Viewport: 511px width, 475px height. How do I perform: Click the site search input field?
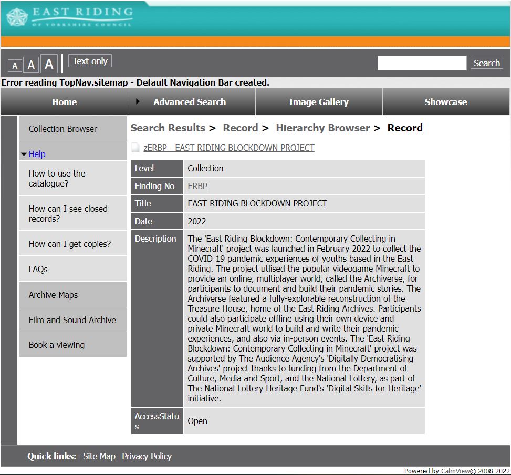click(422, 63)
